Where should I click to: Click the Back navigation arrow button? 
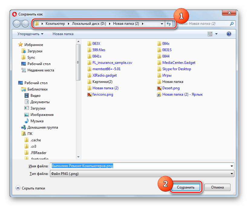17,24
